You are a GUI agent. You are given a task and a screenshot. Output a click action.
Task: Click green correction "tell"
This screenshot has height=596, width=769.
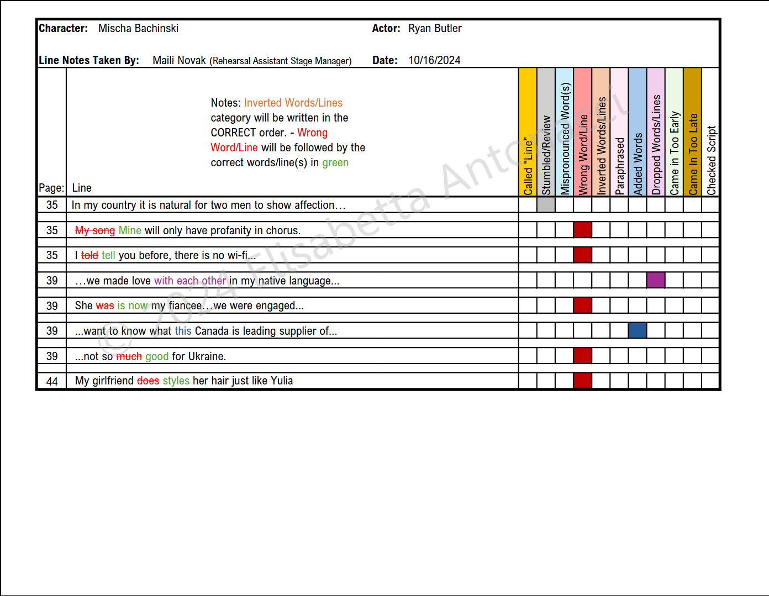108,255
